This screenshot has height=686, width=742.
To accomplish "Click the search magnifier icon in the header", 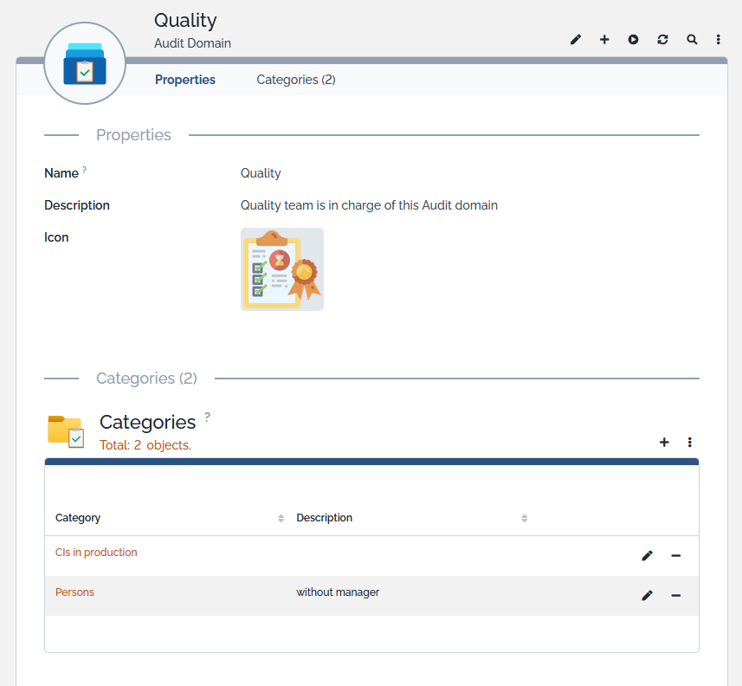I will 692,40.
